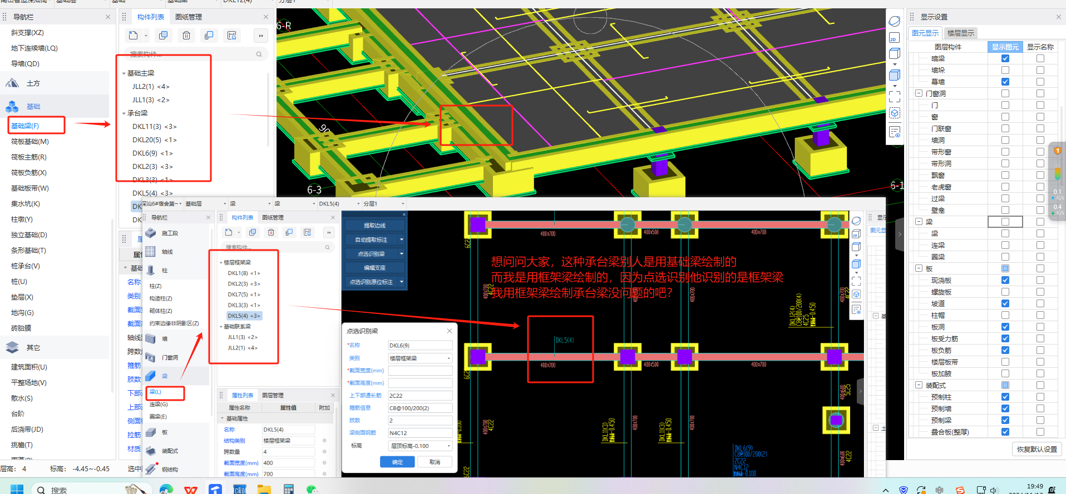Check 显示图元 for 墙垛
This screenshot has height=494, width=1066.
pyautogui.click(x=1005, y=70)
